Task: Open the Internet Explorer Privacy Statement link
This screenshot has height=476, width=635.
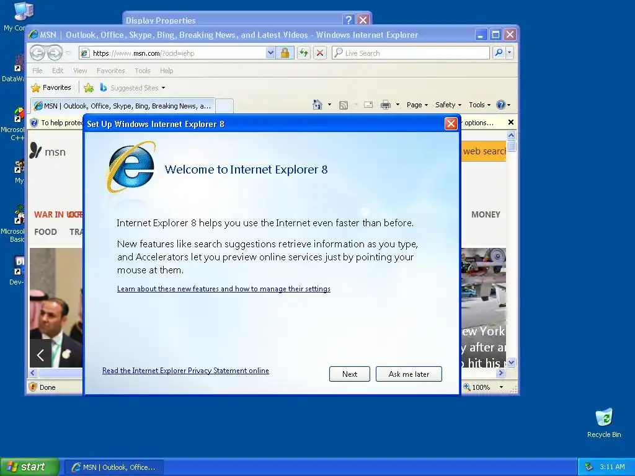Action: [x=185, y=371]
